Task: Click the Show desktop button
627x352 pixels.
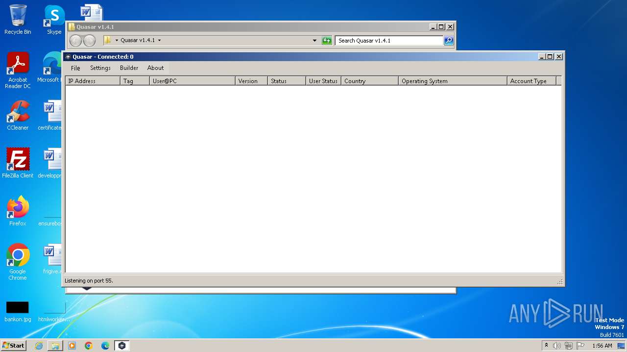Action: coord(621,346)
